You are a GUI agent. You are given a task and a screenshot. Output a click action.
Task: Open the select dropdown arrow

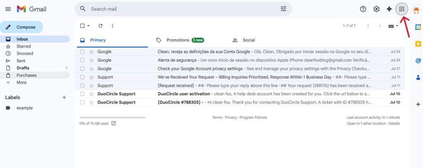click(x=88, y=26)
